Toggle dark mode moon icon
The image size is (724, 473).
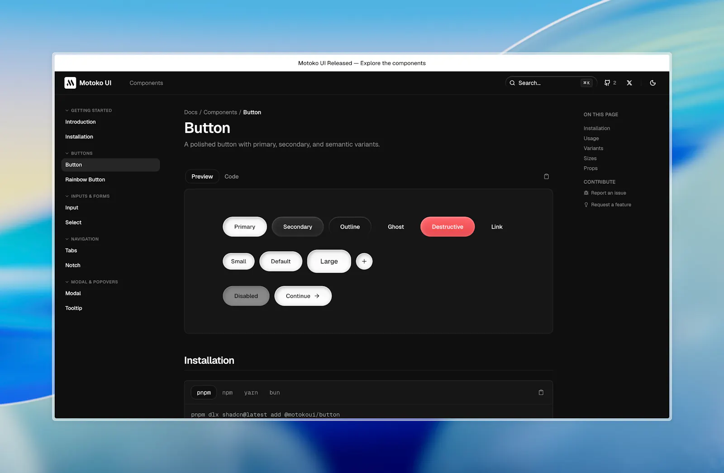click(x=653, y=83)
